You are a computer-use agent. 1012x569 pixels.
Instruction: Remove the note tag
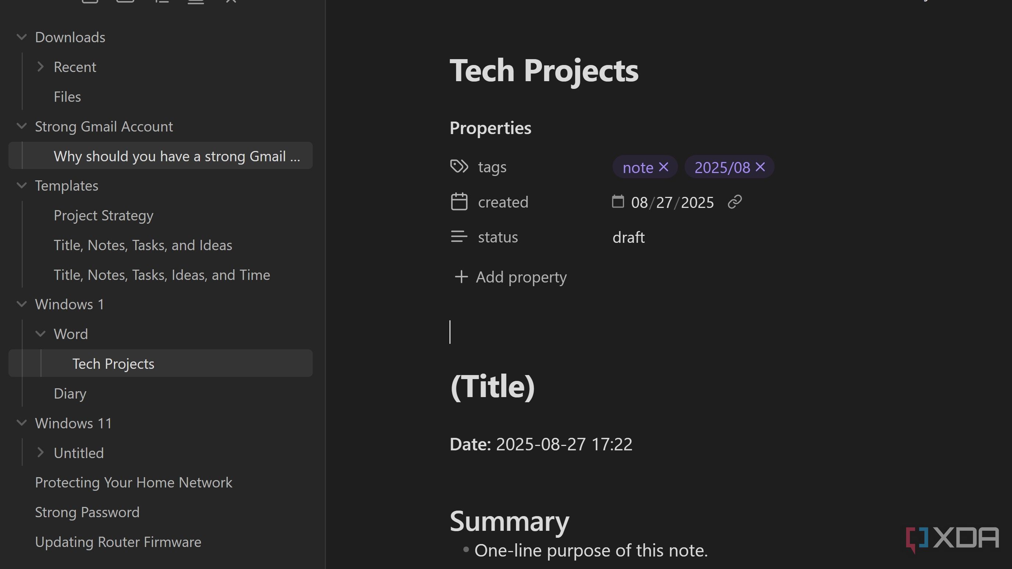[664, 167]
